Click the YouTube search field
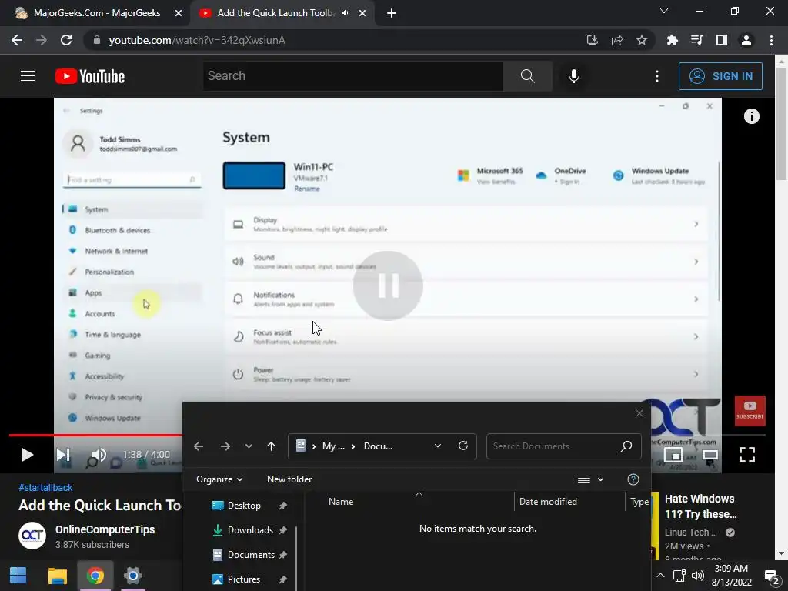 click(x=352, y=76)
